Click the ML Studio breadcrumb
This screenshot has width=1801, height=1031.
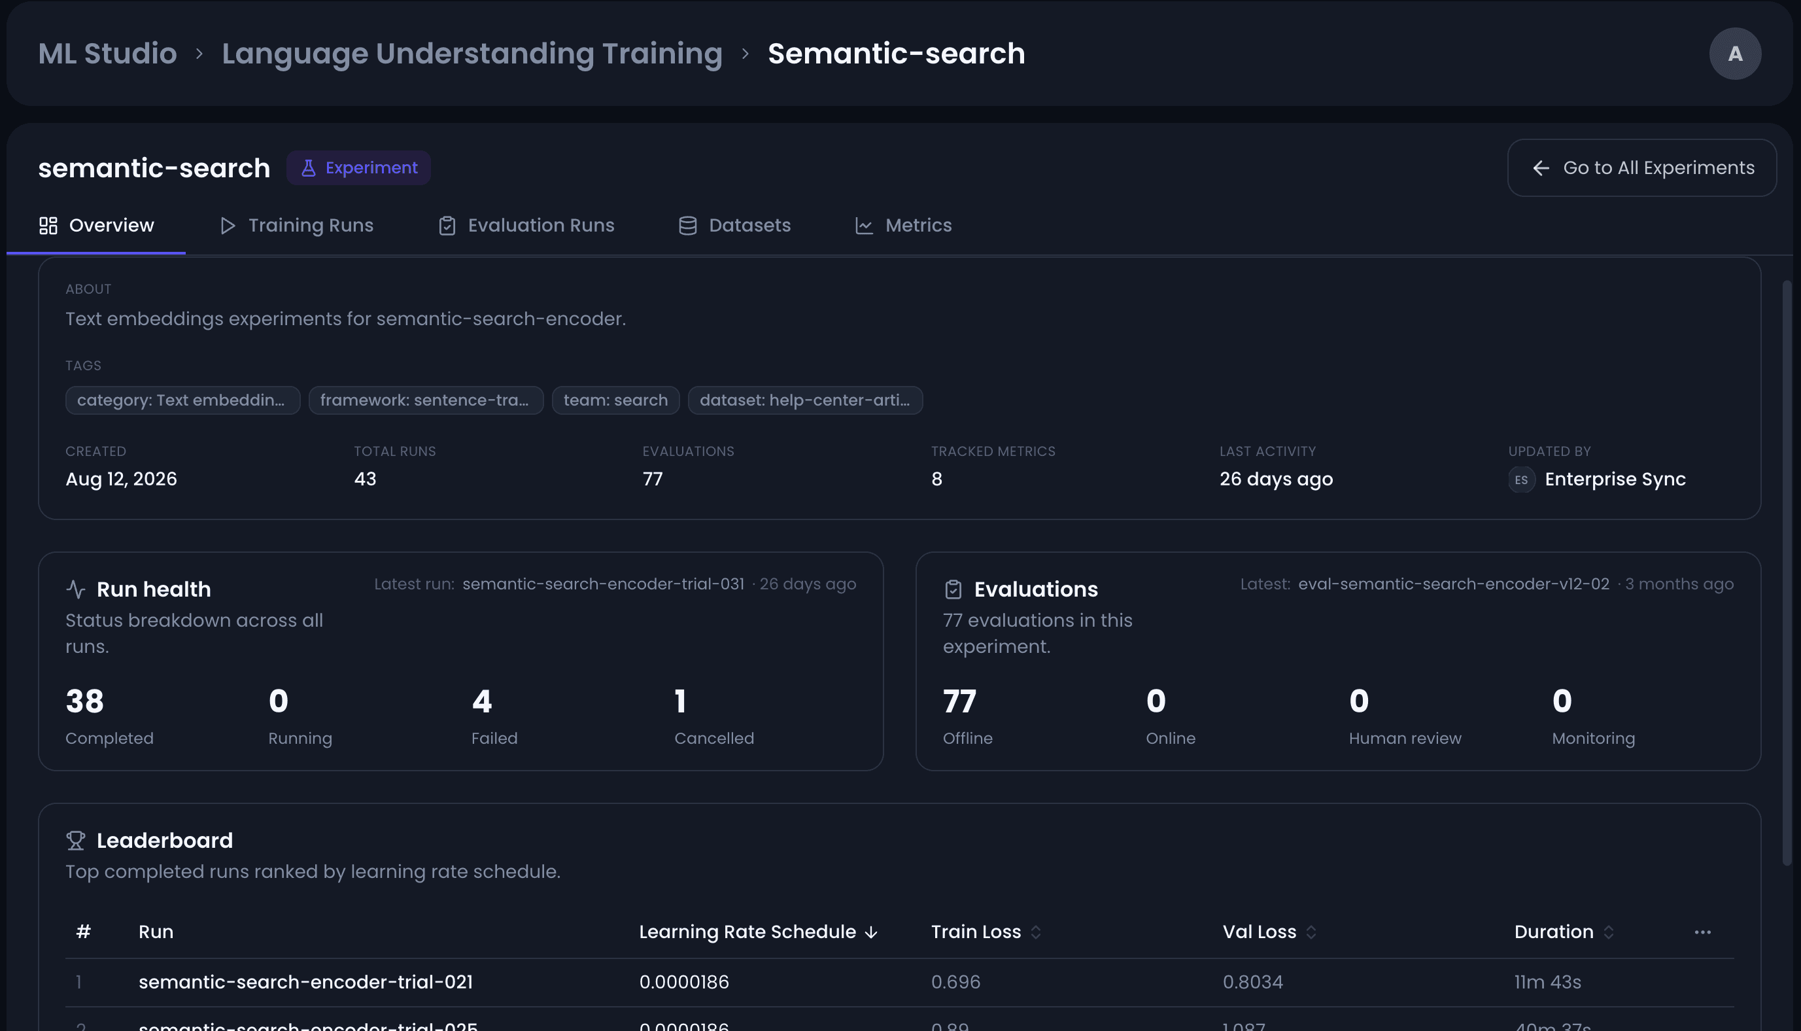tap(107, 54)
